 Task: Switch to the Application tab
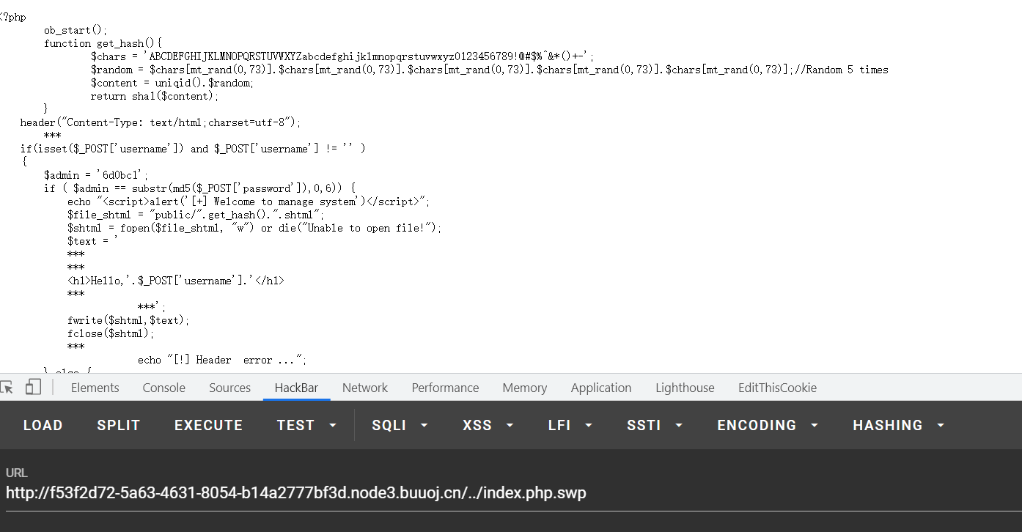coord(600,388)
